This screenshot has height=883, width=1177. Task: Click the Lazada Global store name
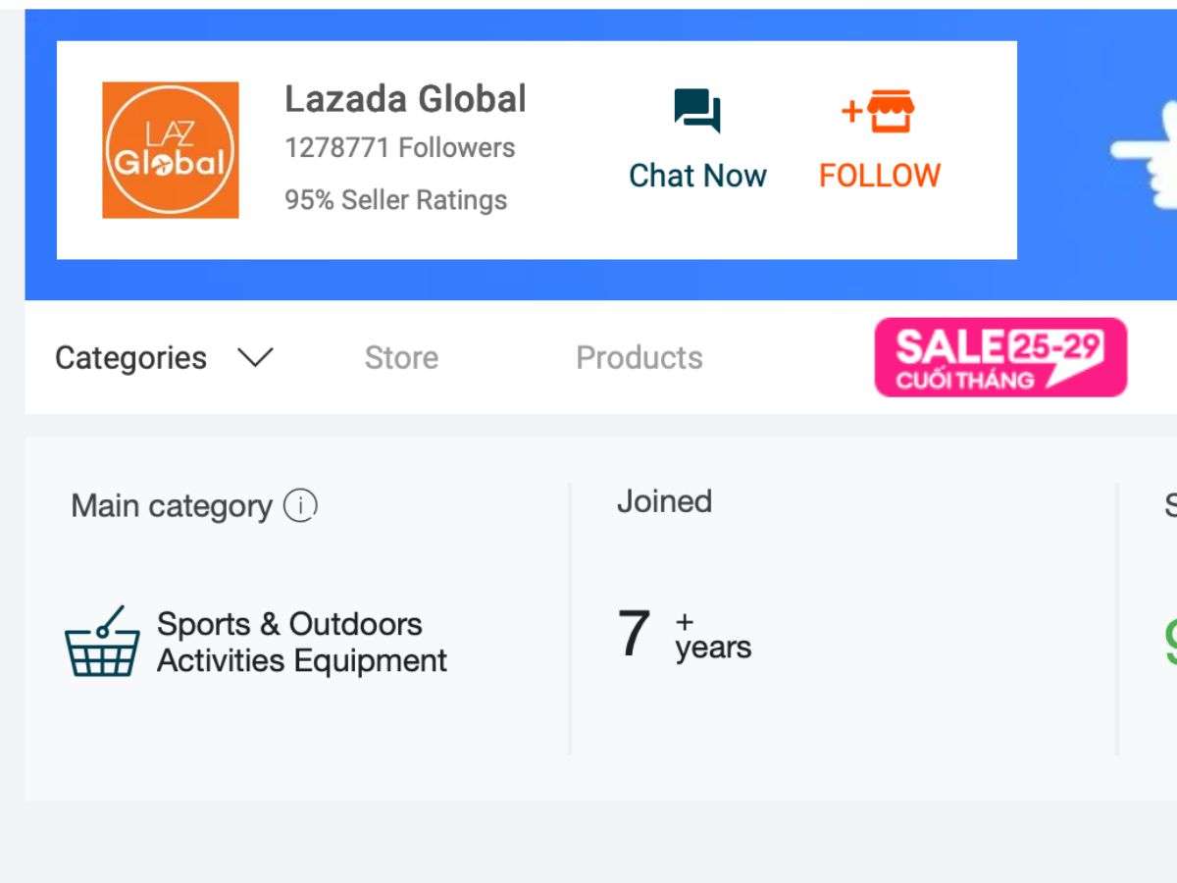click(405, 99)
